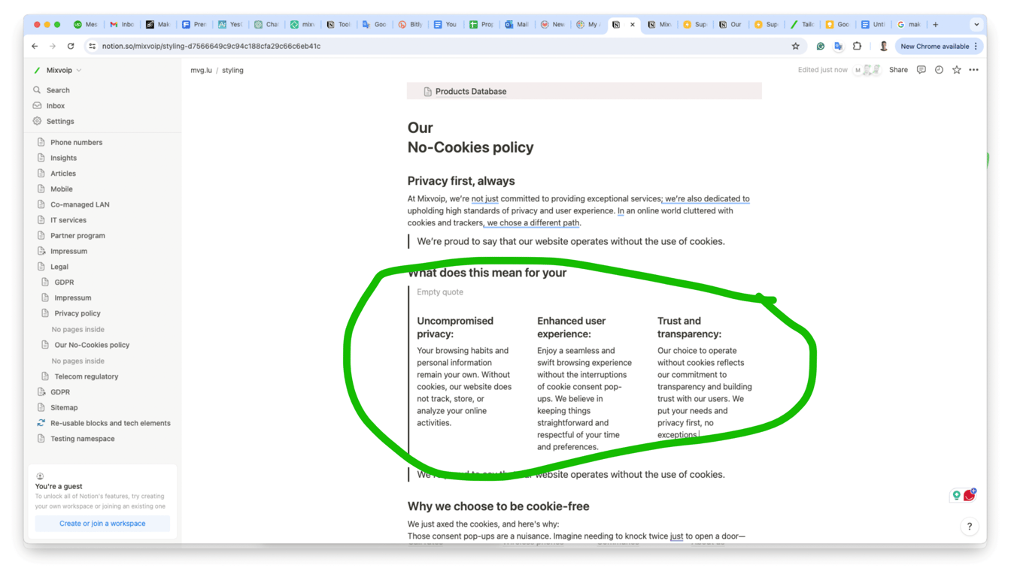Click Create or join a workspace

pyautogui.click(x=102, y=524)
